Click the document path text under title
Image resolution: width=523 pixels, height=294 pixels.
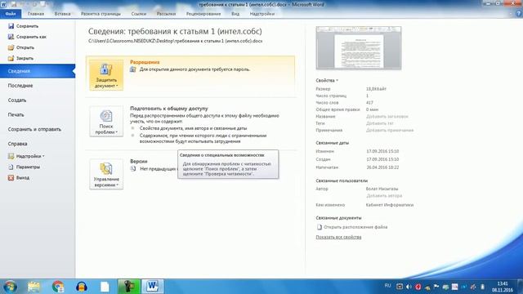[x=176, y=41]
